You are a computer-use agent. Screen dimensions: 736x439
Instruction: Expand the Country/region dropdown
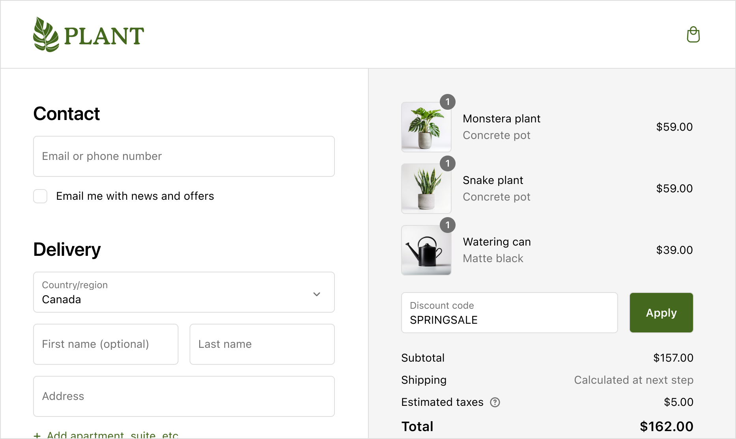184,292
